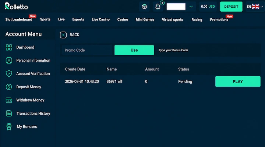The height and width of the screenshot is (147, 265).
Task: Click the Dashboard grid icon
Action: point(9,47)
